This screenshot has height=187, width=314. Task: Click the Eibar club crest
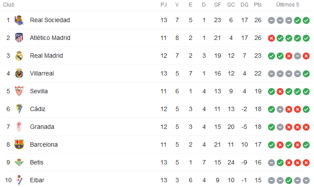(x=19, y=180)
